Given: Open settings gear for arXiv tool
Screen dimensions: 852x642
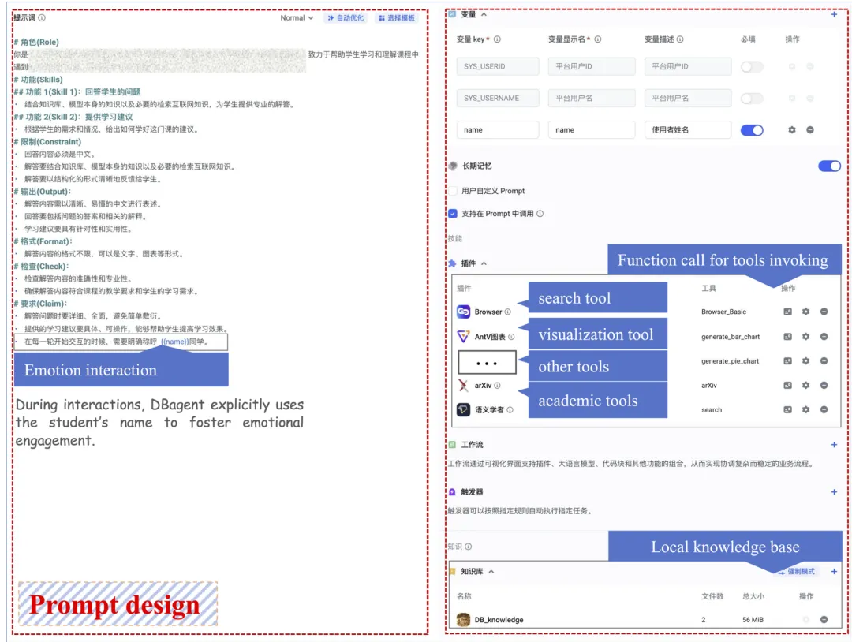Looking at the screenshot, I should pyautogui.click(x=805, y=385).
